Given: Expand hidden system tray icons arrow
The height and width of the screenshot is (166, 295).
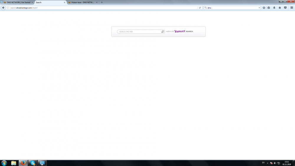Looking at the screenshot, I should pos(268,163).
